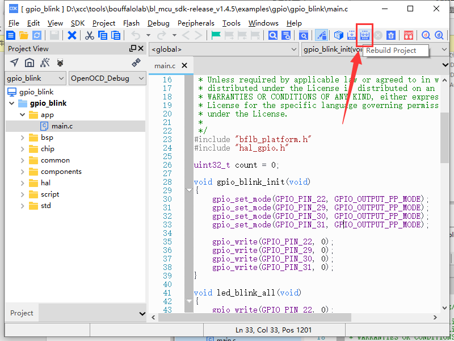
Task: Open the Debug menu
Action: [x=158, y=23]
